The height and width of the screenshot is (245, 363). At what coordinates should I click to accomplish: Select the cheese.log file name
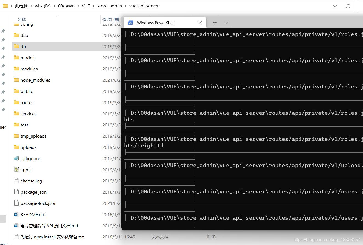point(31,181)
